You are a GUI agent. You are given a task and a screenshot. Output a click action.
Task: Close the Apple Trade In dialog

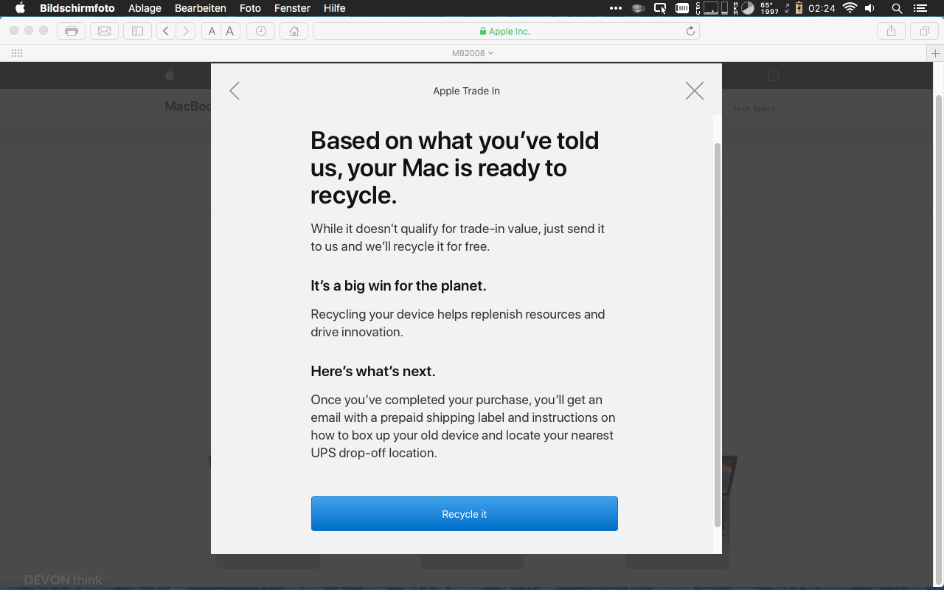[695, 91]
